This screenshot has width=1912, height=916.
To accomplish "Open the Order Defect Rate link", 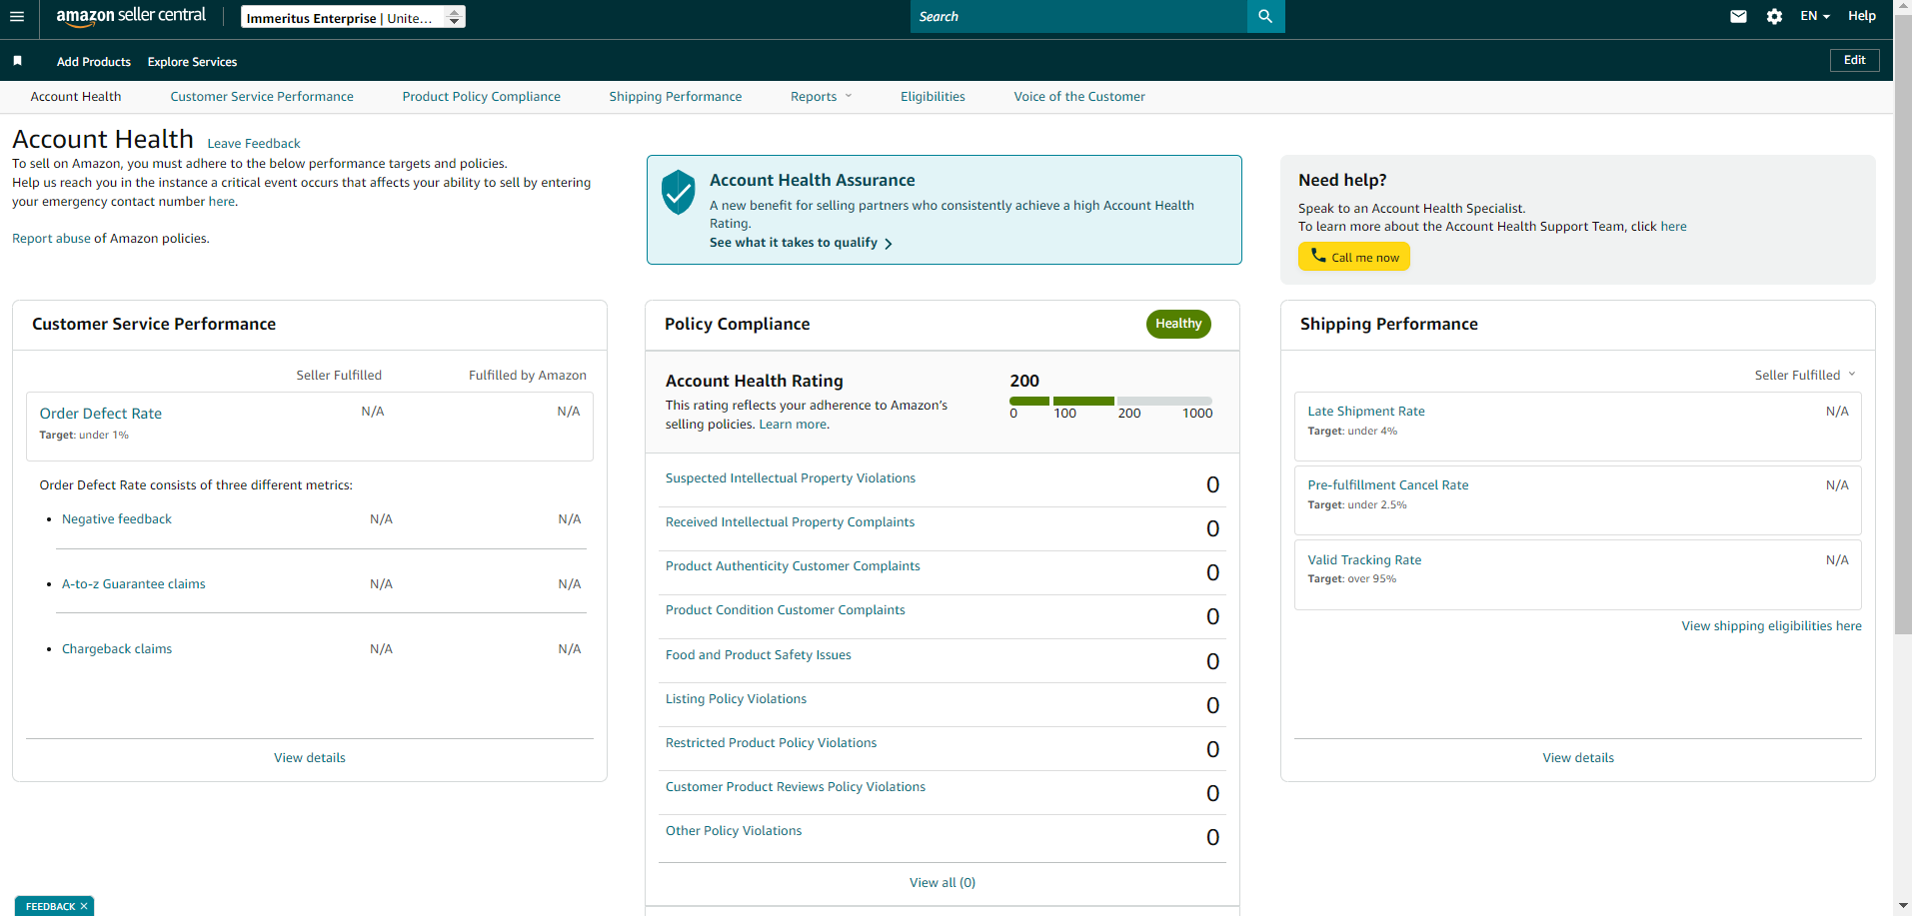I will click(x=100, y=414).
